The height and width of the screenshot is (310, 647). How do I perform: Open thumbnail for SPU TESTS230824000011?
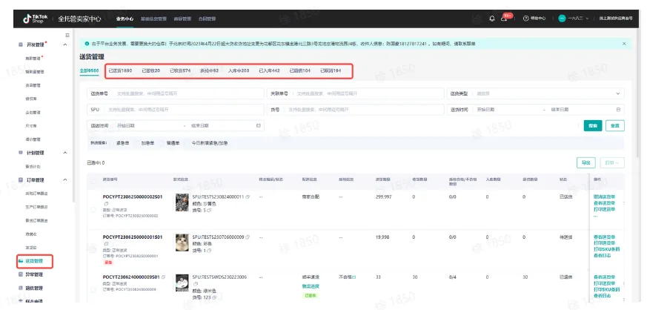[x=182, y=202]
